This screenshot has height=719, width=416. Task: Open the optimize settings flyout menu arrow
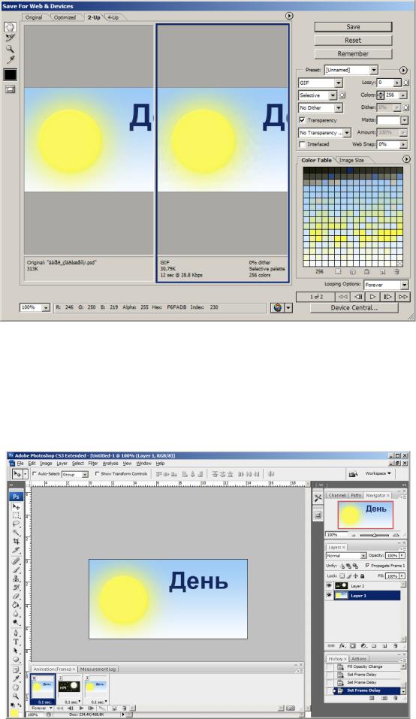click(x=403, y=70)
